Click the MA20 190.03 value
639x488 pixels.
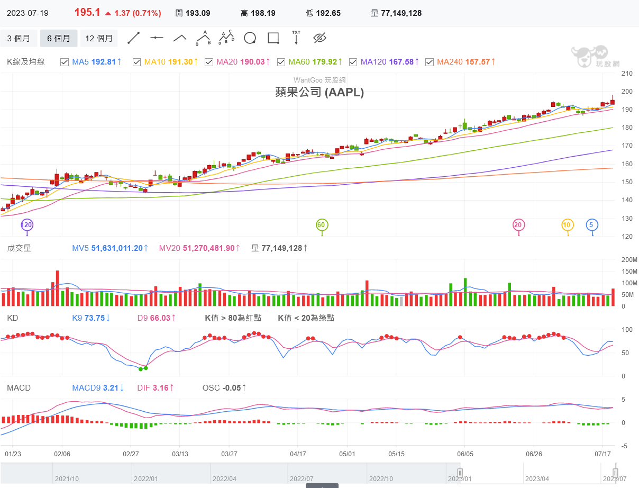pos(243,62)
